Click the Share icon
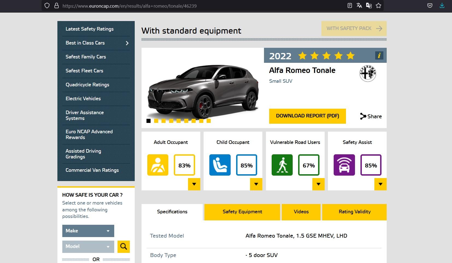The image size is (452, 263). click(x=363, y=116)
